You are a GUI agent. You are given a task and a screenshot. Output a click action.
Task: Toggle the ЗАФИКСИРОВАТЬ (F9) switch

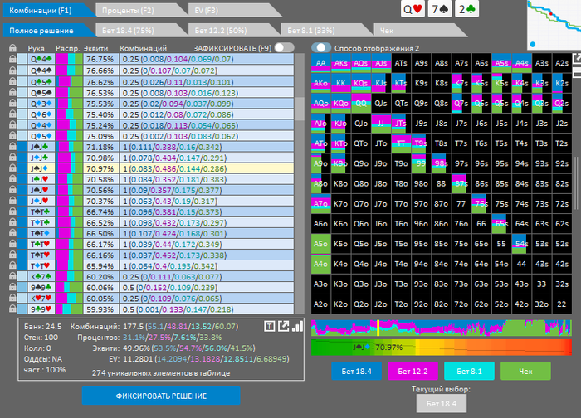[284, 48]
